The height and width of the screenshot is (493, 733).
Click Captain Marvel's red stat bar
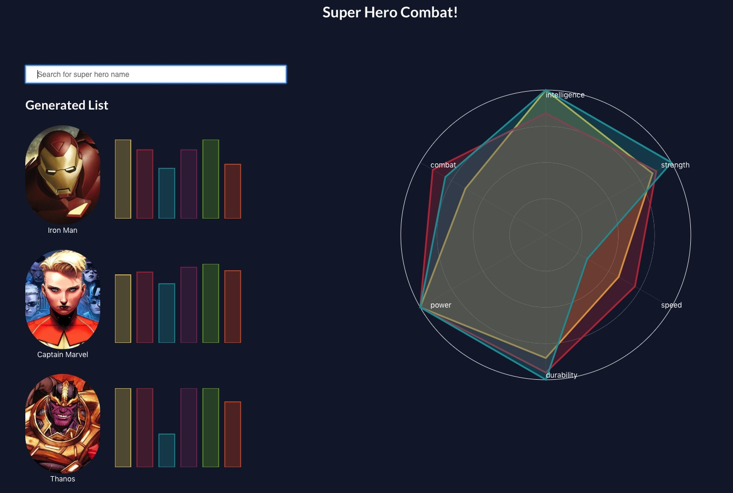click(x=145, y=308)
